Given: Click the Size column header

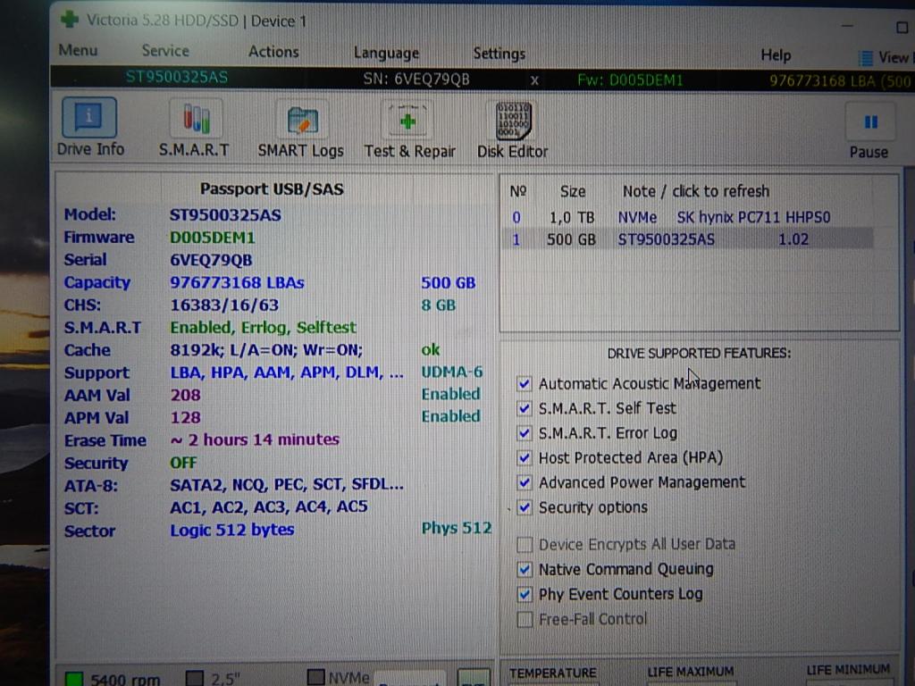Looking at the screenshot, I should pyautogui.click(x=573, y=191).
